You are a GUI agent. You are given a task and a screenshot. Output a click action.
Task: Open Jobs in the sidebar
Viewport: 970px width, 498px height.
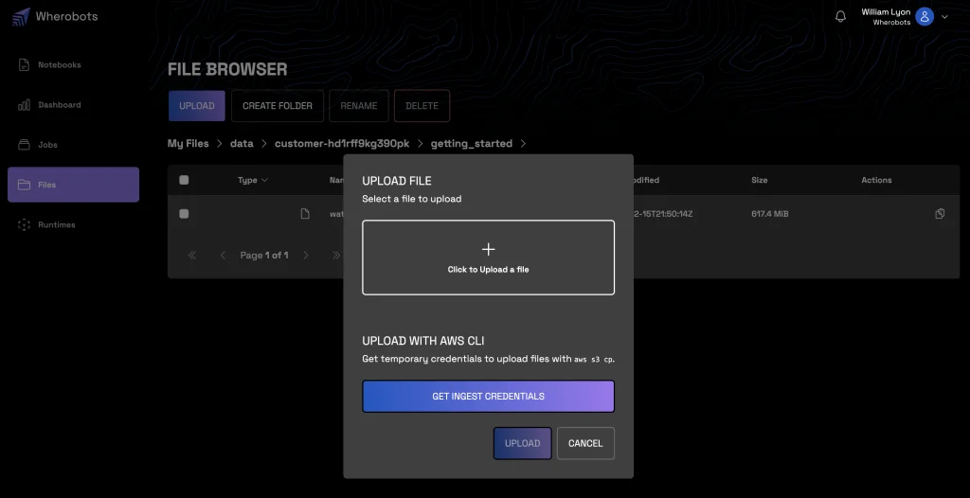73,145
